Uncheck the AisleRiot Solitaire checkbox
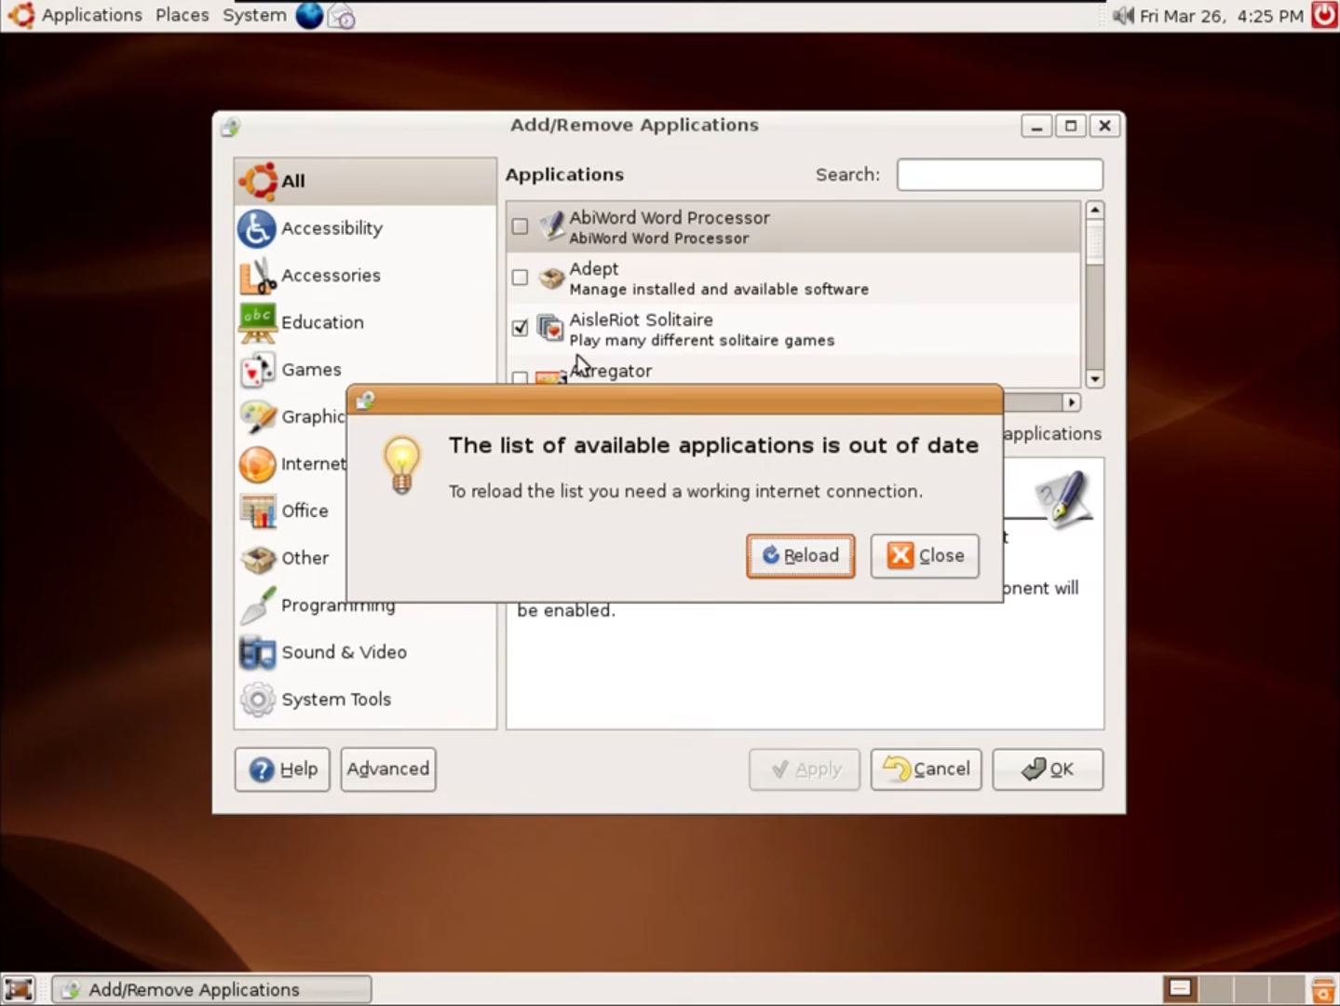 tap(521, 328)
